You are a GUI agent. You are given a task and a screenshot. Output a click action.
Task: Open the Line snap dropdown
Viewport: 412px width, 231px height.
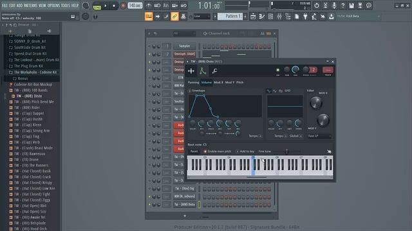click(201, 17)
